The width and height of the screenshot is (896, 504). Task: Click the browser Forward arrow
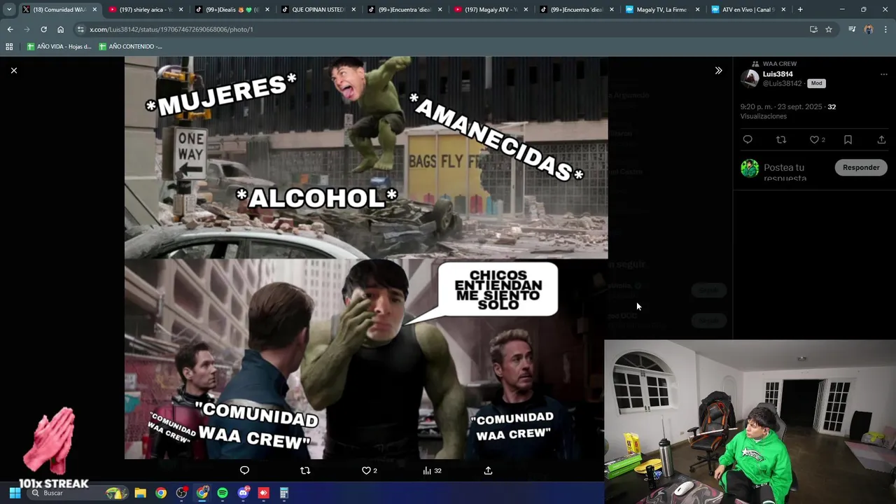click(x=27, y=29)
